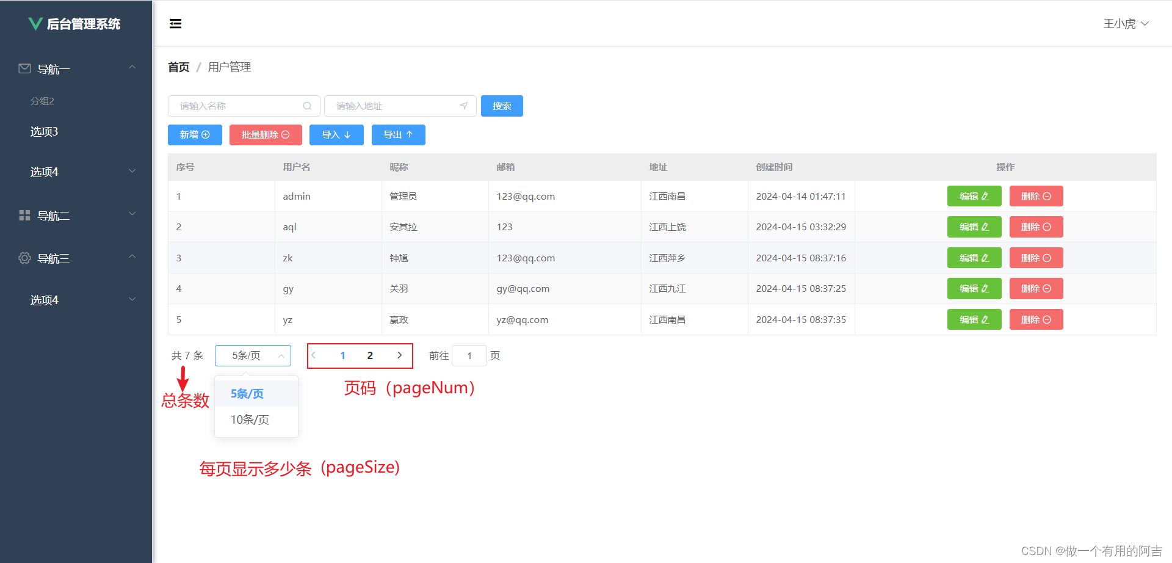Edit the zk user row
This screenshot has height=563, width=1172.
pos(974,258)
